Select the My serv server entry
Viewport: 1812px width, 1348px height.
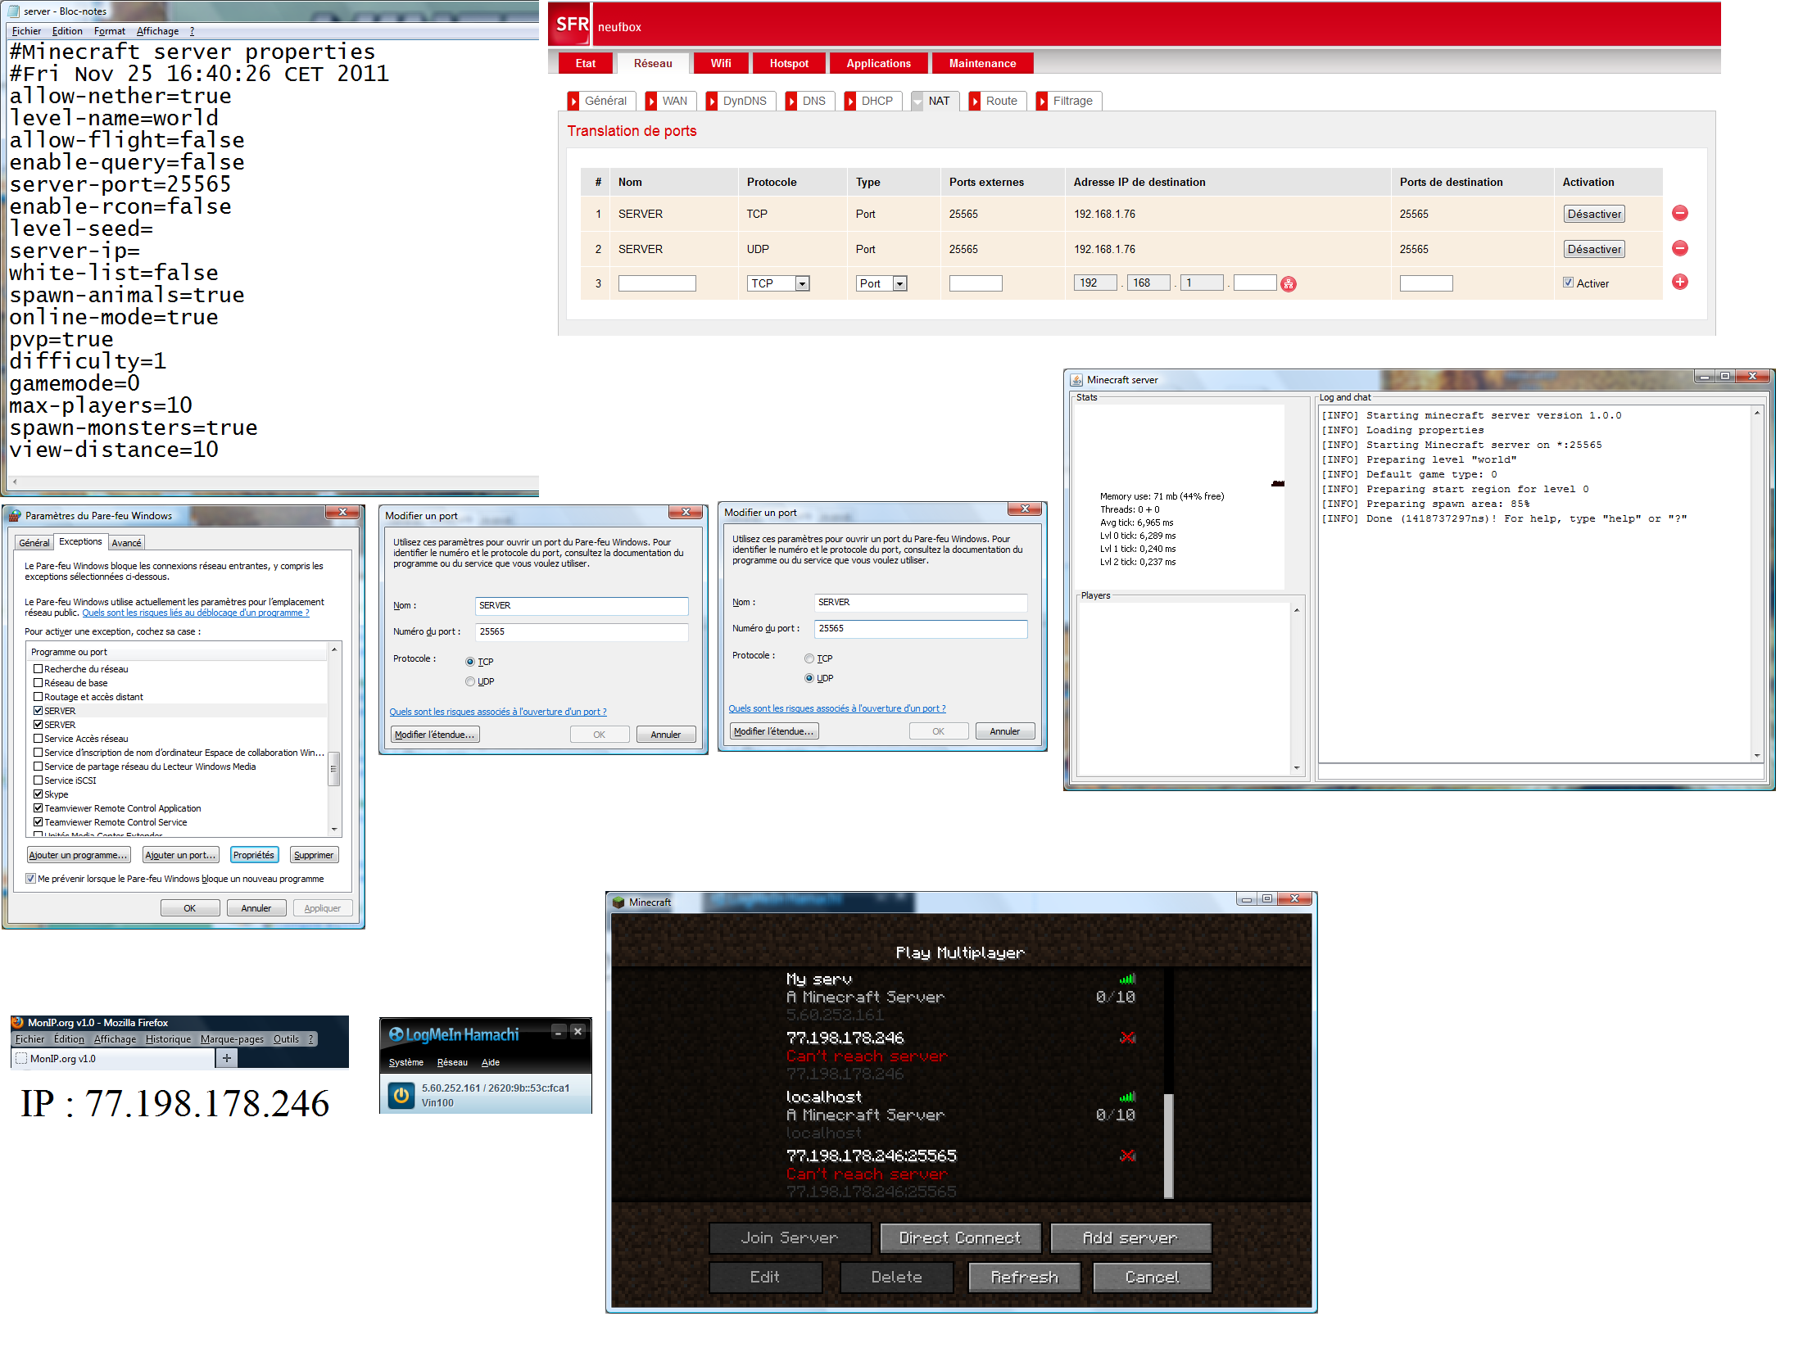[x=960, y=997]
